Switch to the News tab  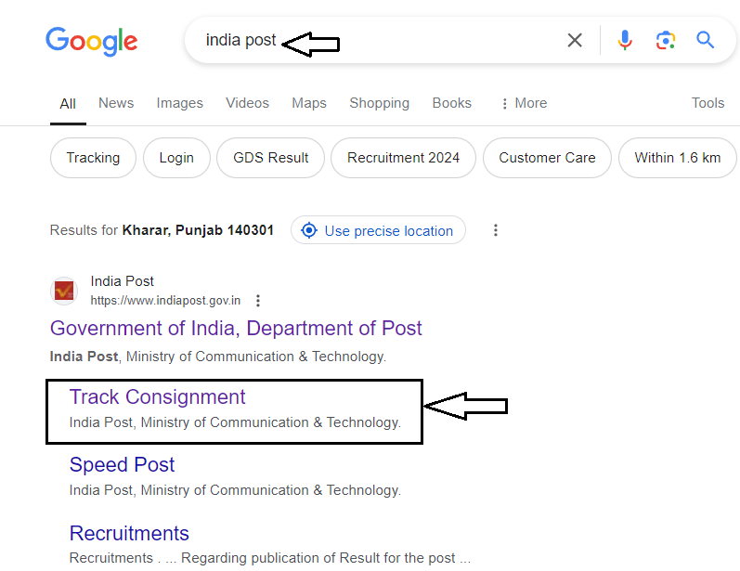point(116,103)
